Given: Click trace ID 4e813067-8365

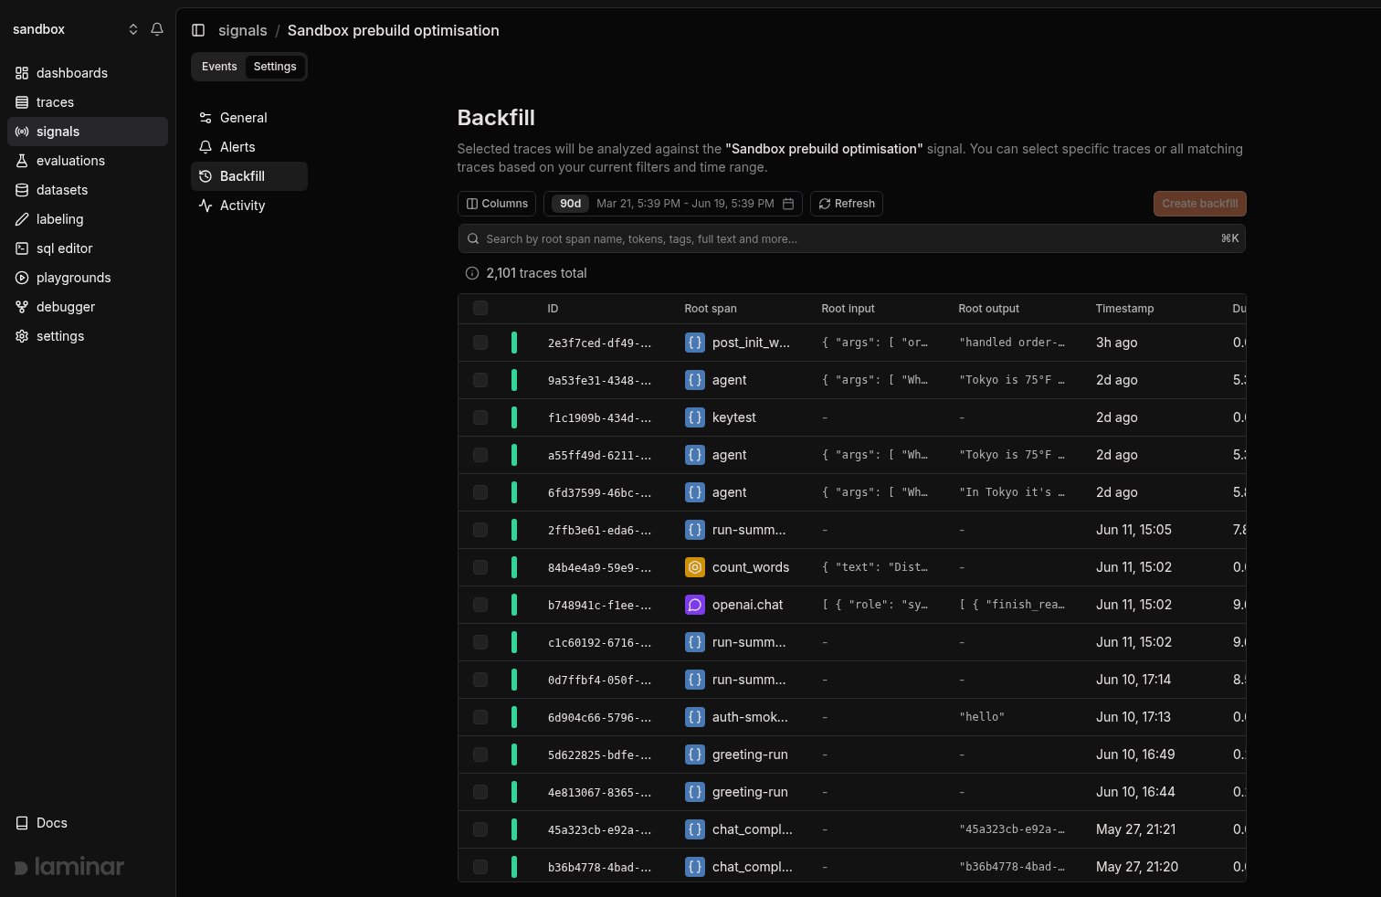Looking at the screenshot, I should point(600,792).
